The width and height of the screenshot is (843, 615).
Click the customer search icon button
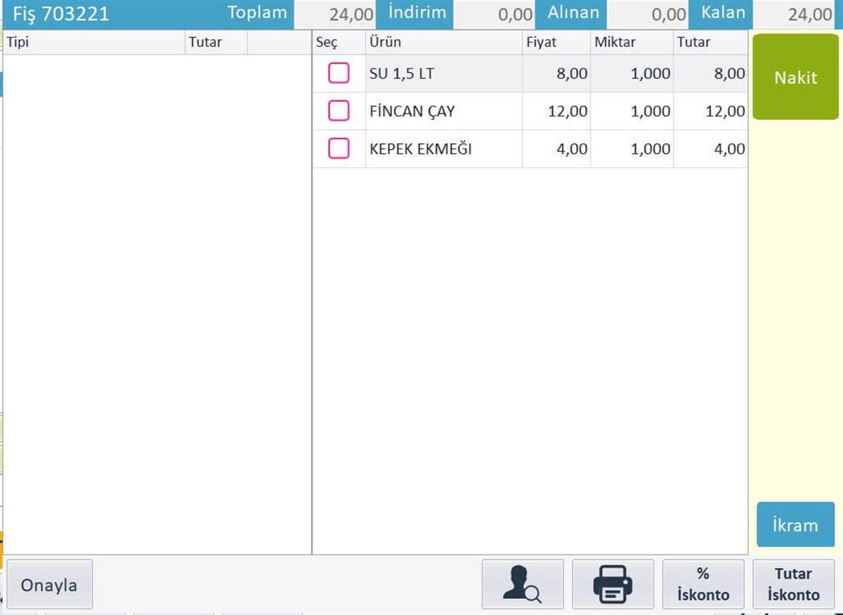point(522,584)
